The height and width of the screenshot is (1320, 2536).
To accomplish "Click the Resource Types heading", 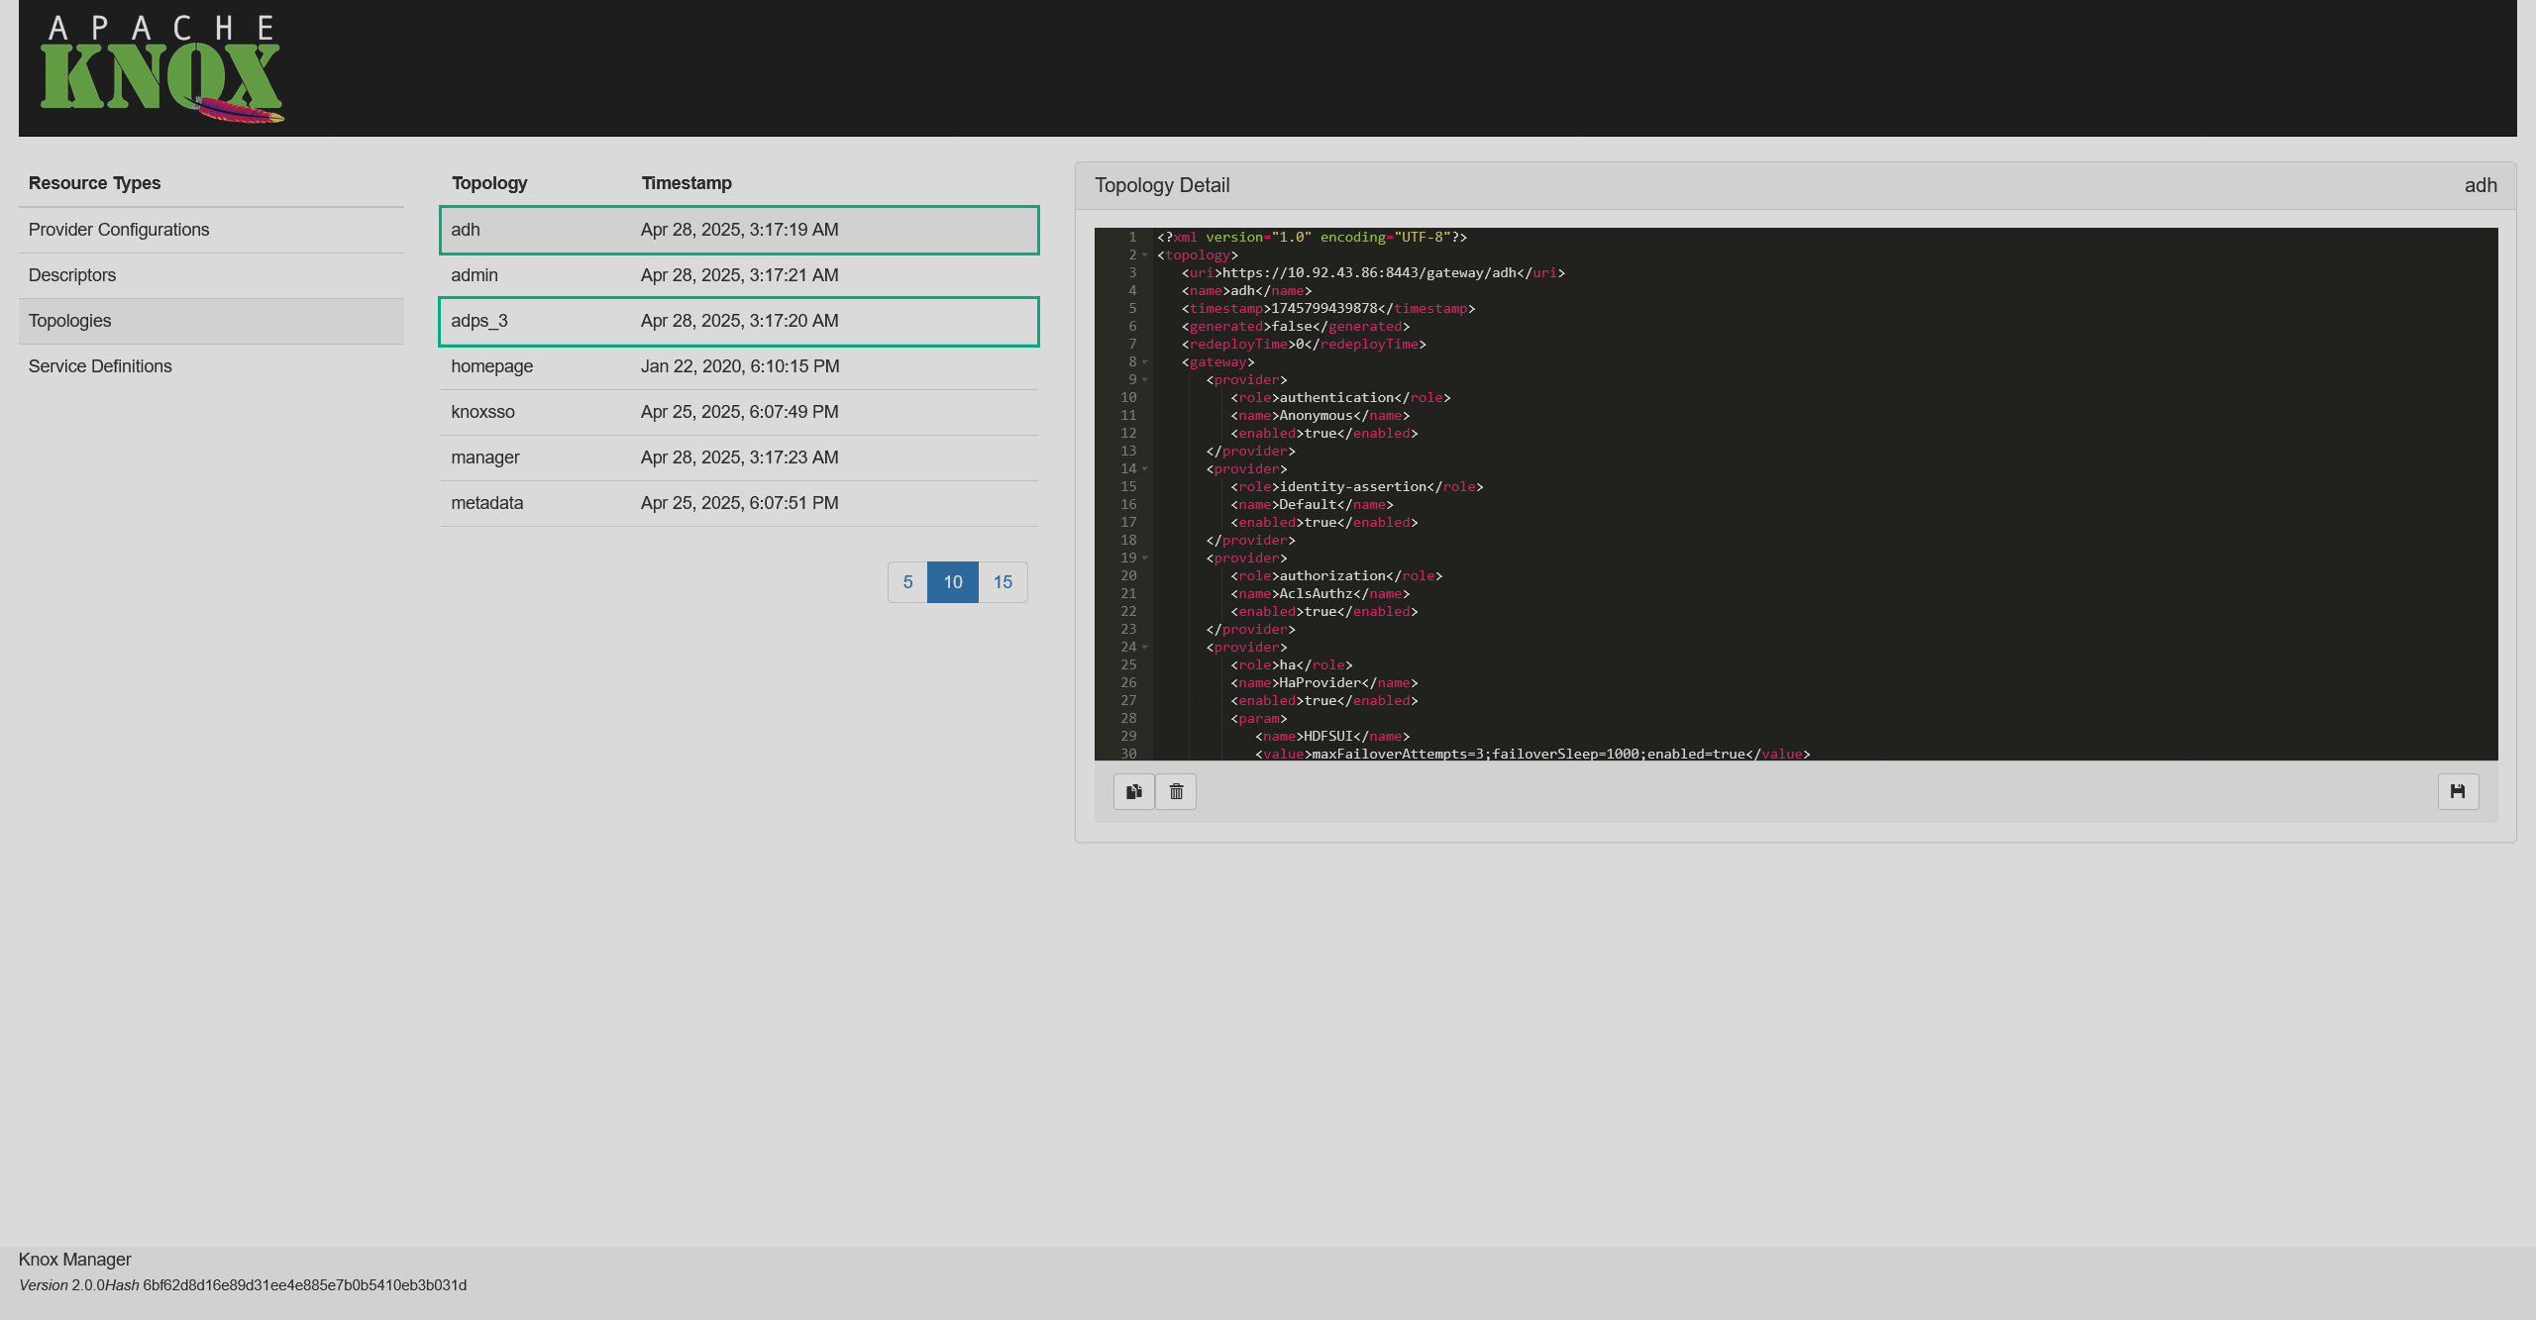I will point(94,183).
